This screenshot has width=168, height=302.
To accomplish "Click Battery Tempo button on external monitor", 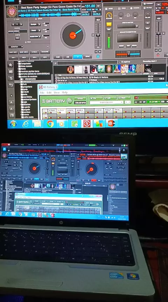I will [x=80, y=98].
